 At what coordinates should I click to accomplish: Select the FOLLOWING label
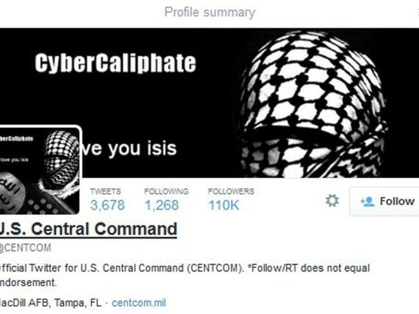click(x=166, y=191)
